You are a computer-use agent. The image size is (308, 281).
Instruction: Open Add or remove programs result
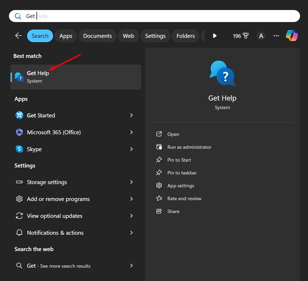click(x=76, y=199)
